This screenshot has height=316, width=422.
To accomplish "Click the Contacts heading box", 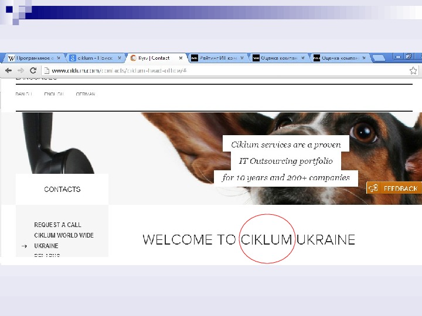I will pyautogui.click(x=62, y=189).
